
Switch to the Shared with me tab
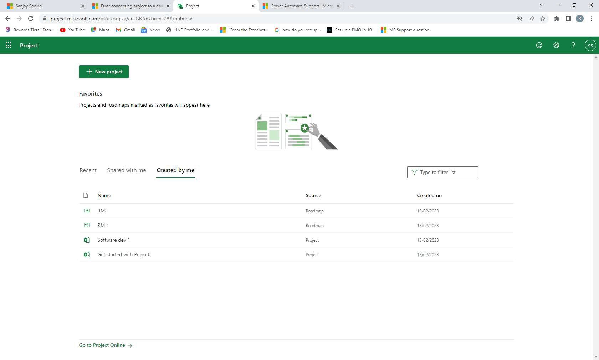[x=127, y=170]
